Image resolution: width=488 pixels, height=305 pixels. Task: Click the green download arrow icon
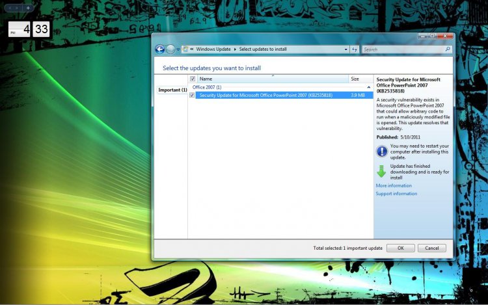(381, 171)
